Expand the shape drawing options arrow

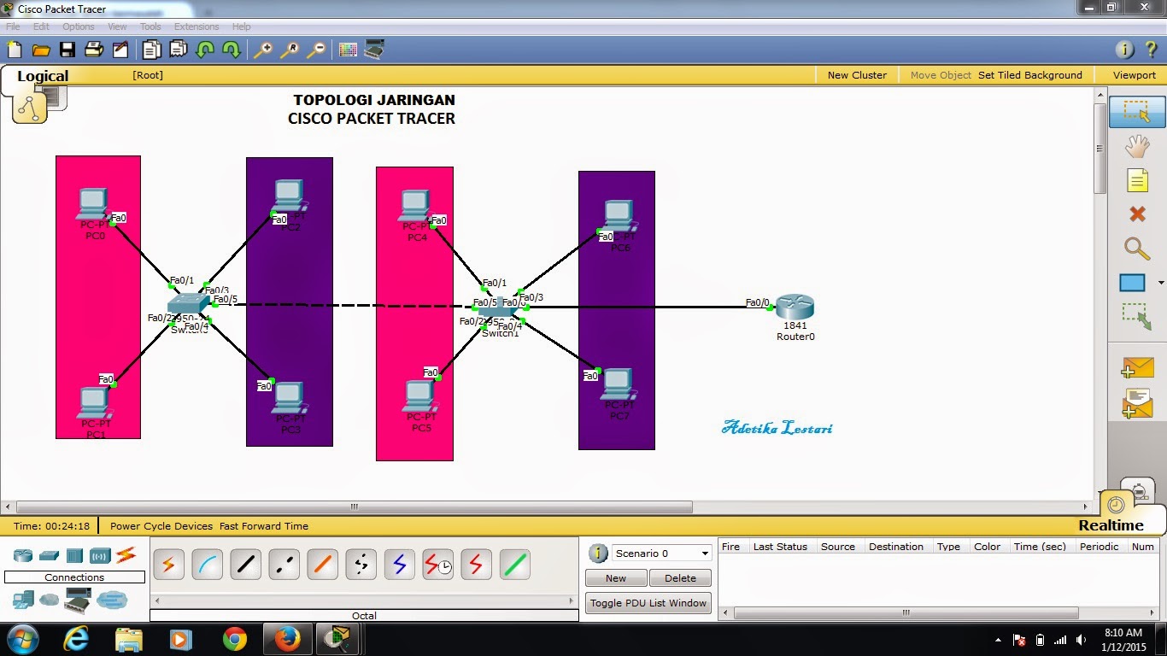click(x=1160, y=283)
